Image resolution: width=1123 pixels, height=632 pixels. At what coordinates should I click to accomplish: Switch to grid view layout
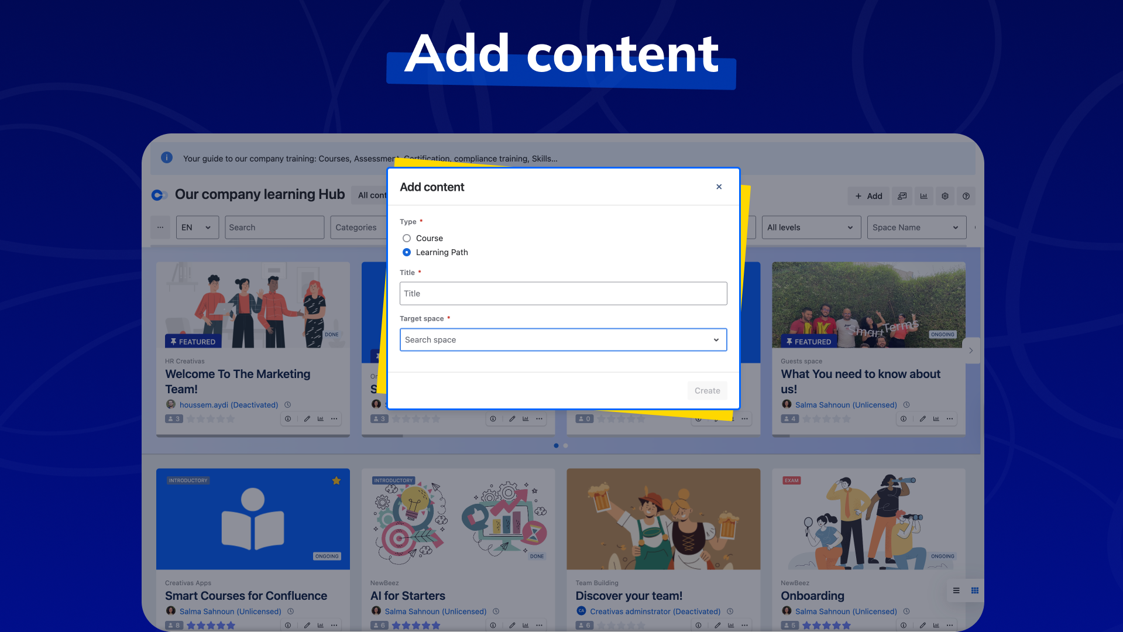click(x=975, y=590)
